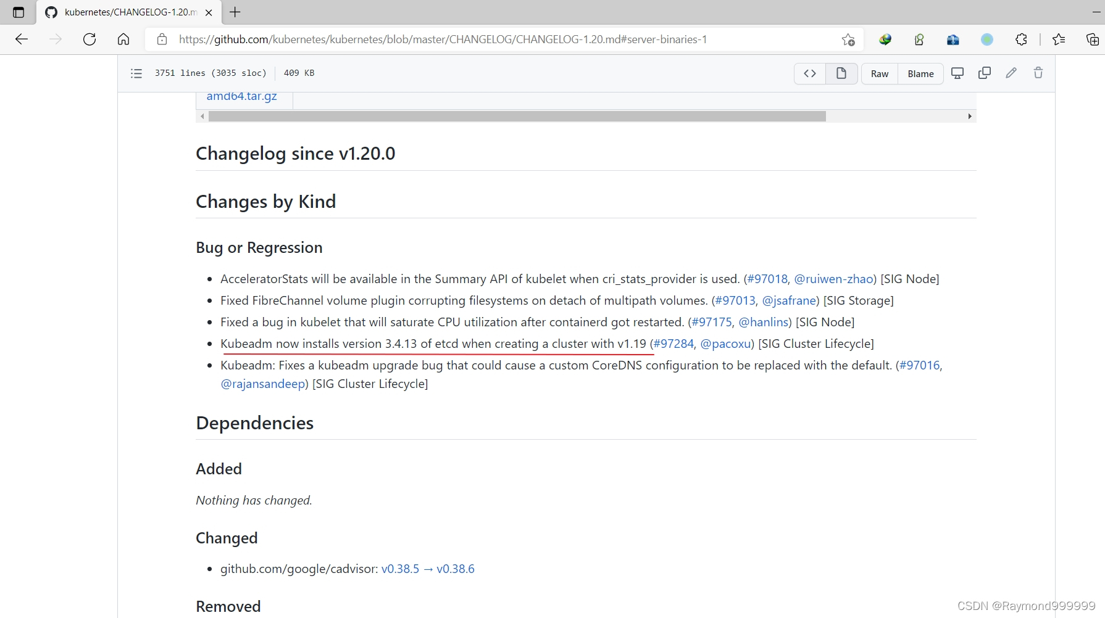
Task: Click the forward navigation arrow
Action: (56, 39)
